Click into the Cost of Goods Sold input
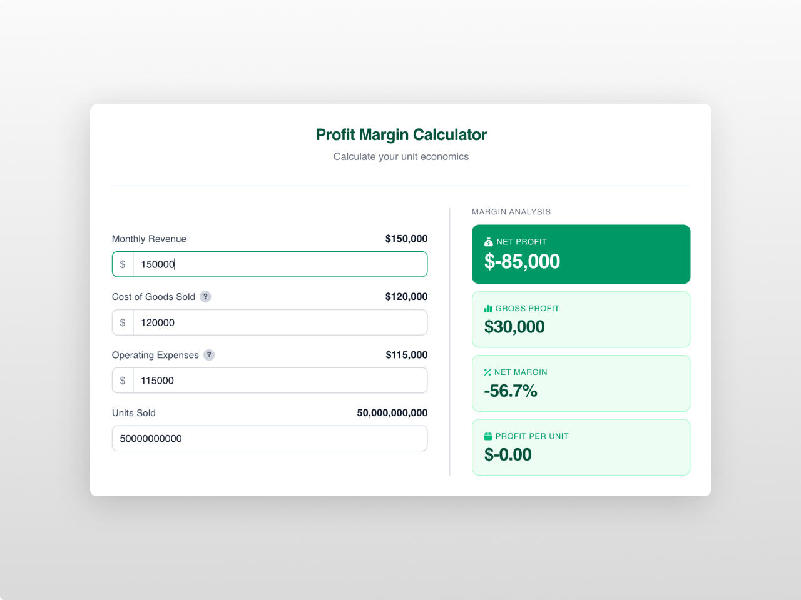This screenshot has height=600, width=801. pos(279,322)
